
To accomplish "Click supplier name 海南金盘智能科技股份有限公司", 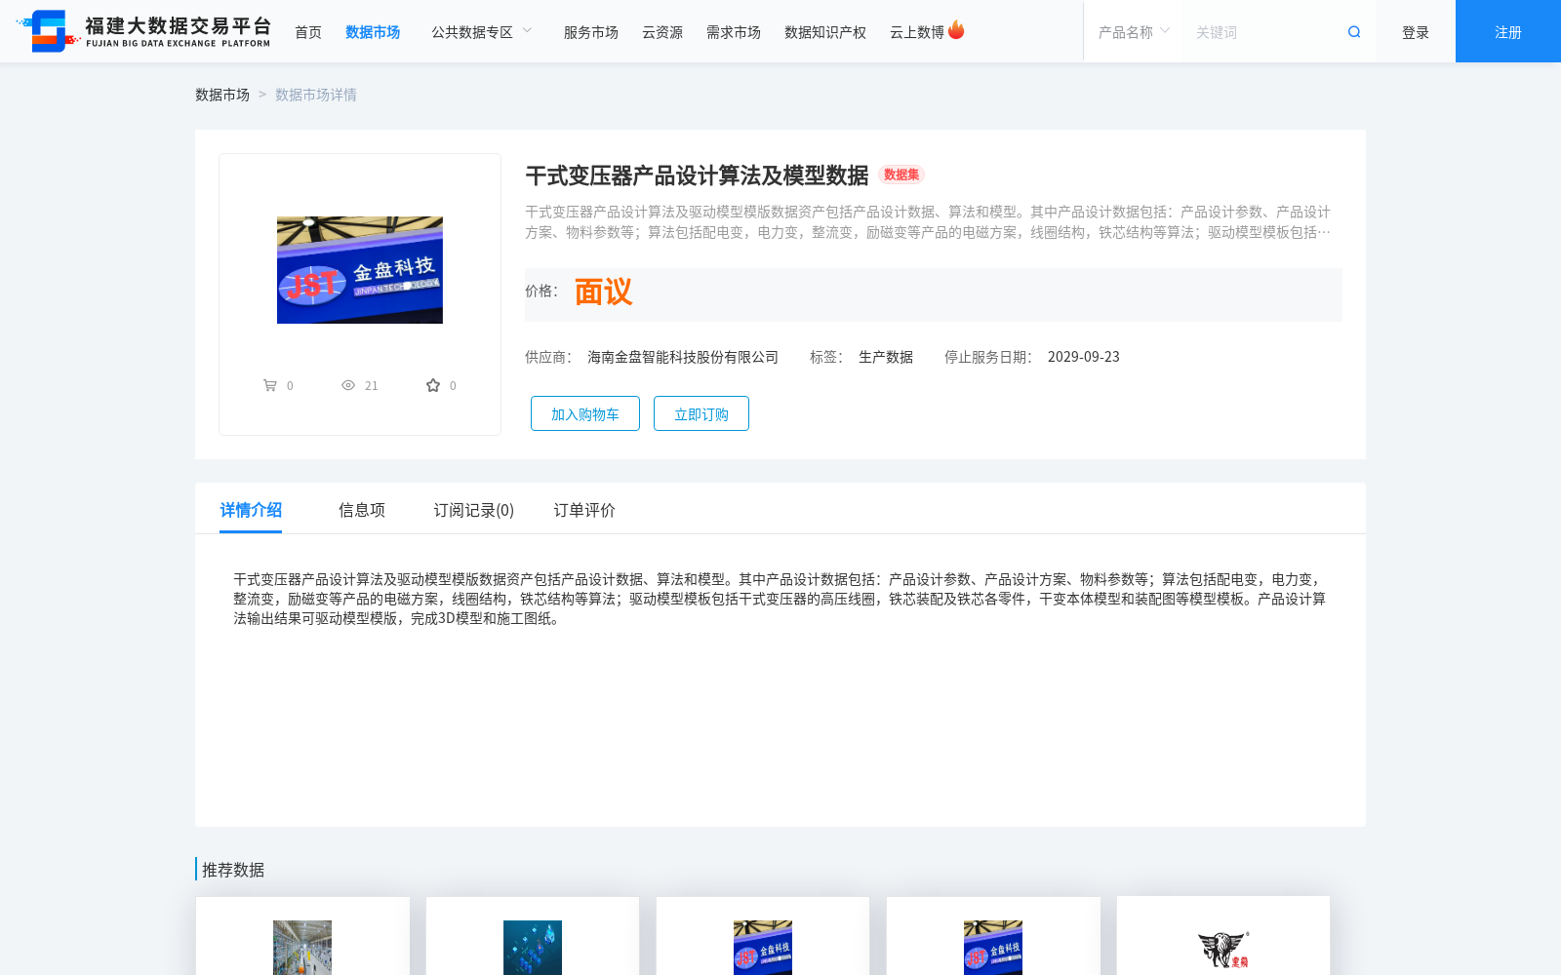I will click(x=683, y=357).
